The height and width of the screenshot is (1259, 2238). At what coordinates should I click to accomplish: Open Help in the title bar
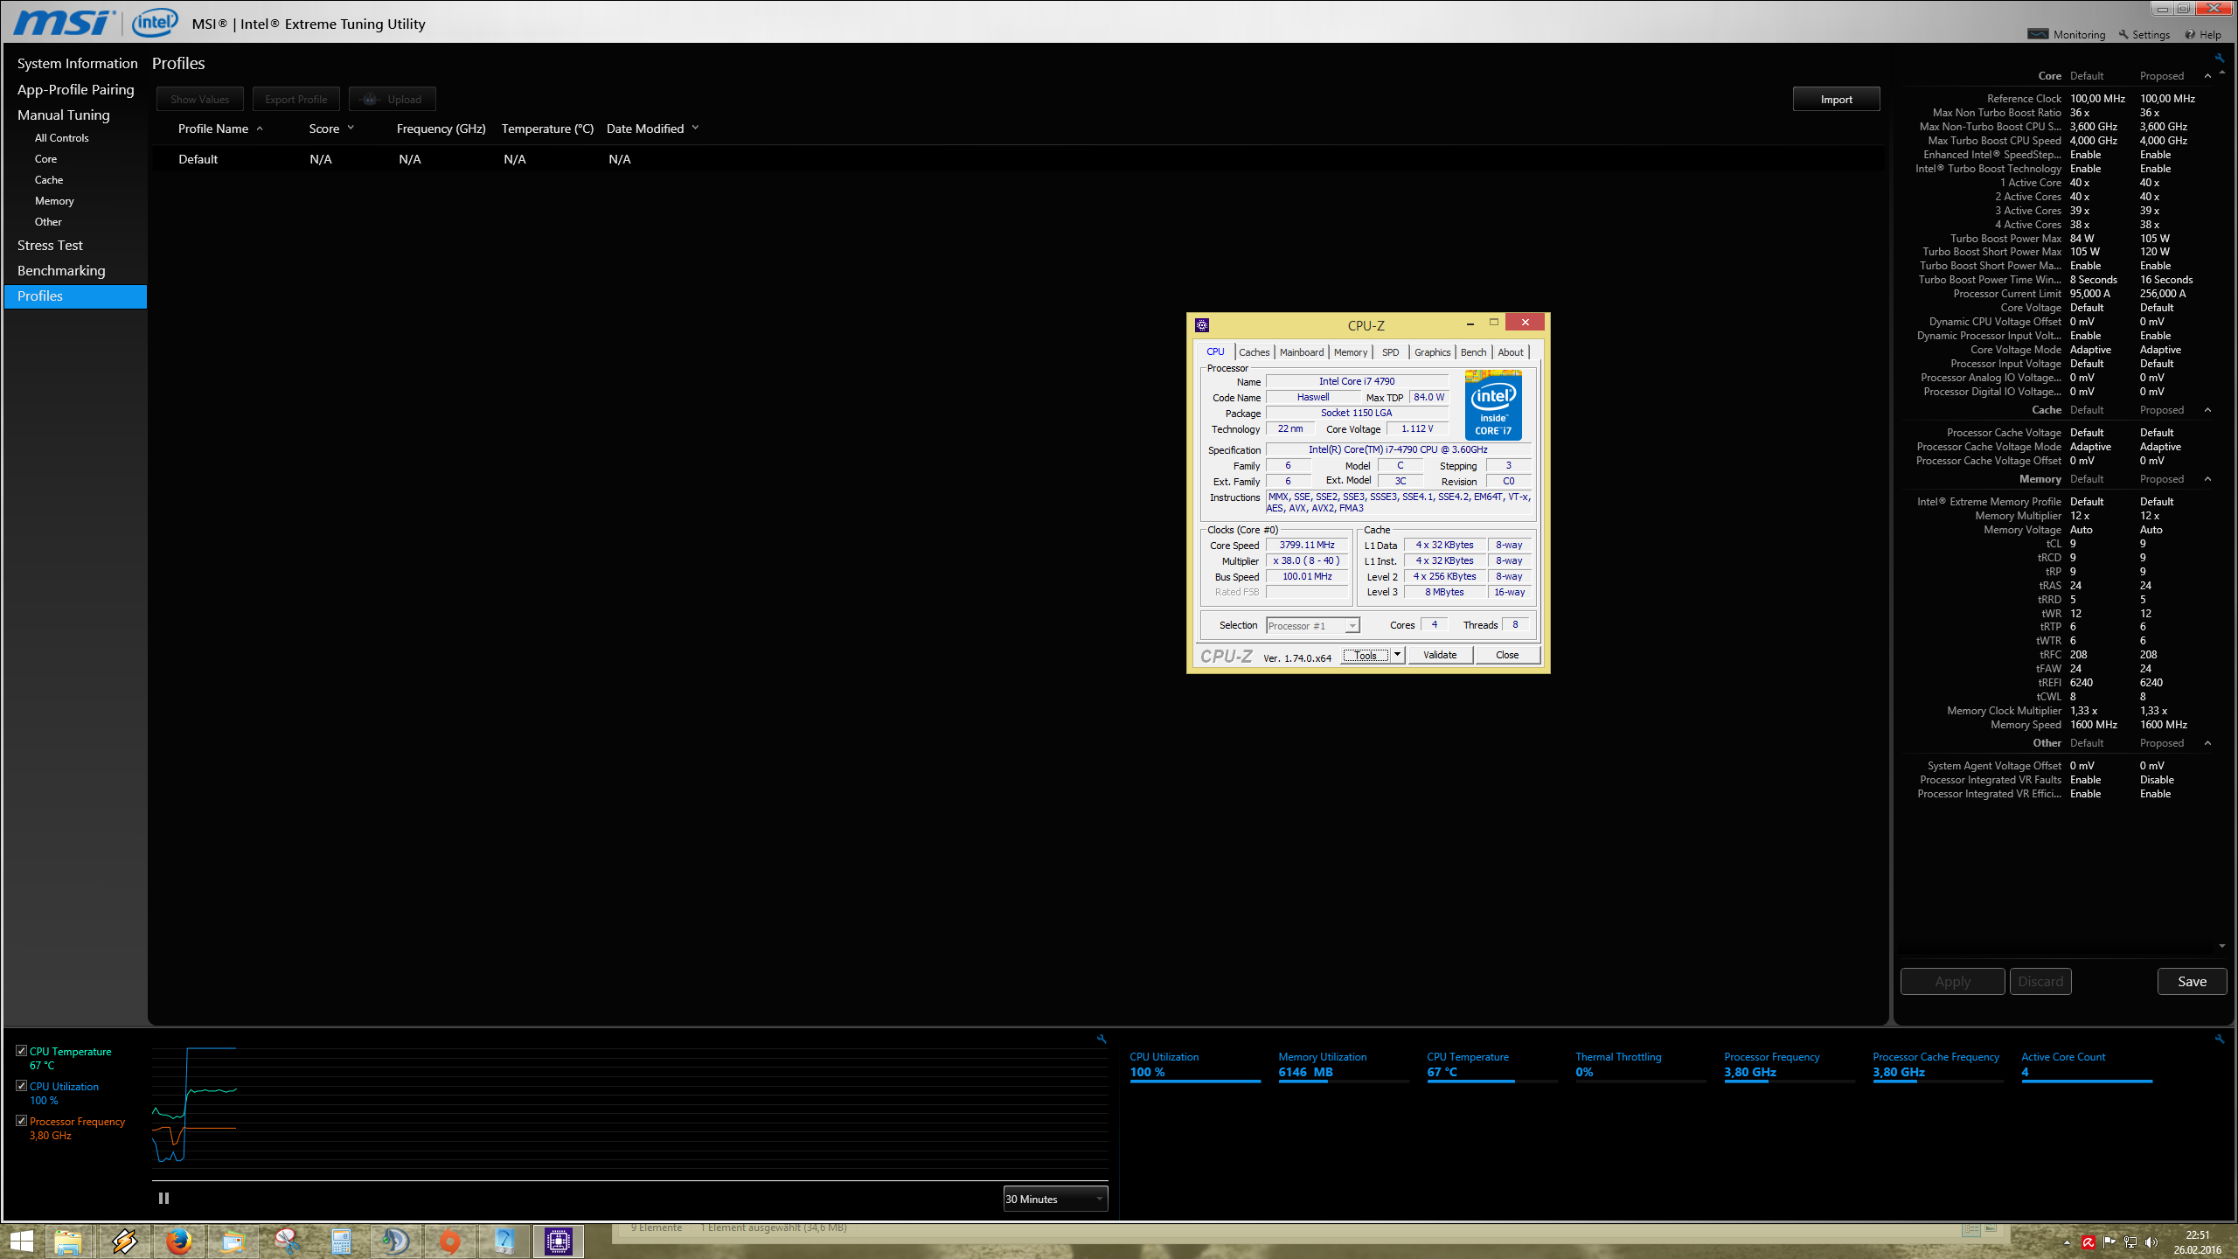pyautogui.click(x=2203, y=35)
